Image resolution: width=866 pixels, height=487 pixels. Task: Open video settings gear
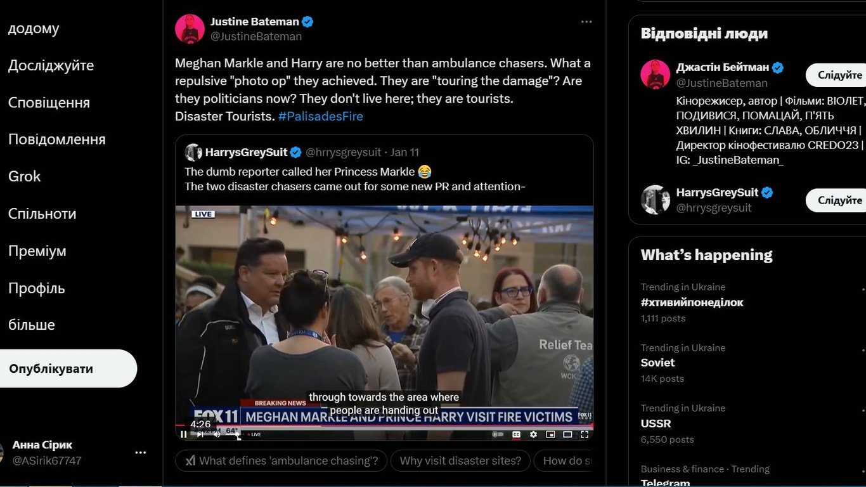533,434
